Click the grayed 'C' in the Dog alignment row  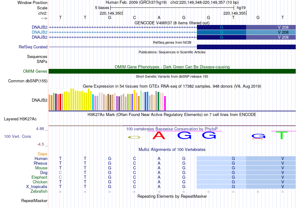[x=60, y=173]
